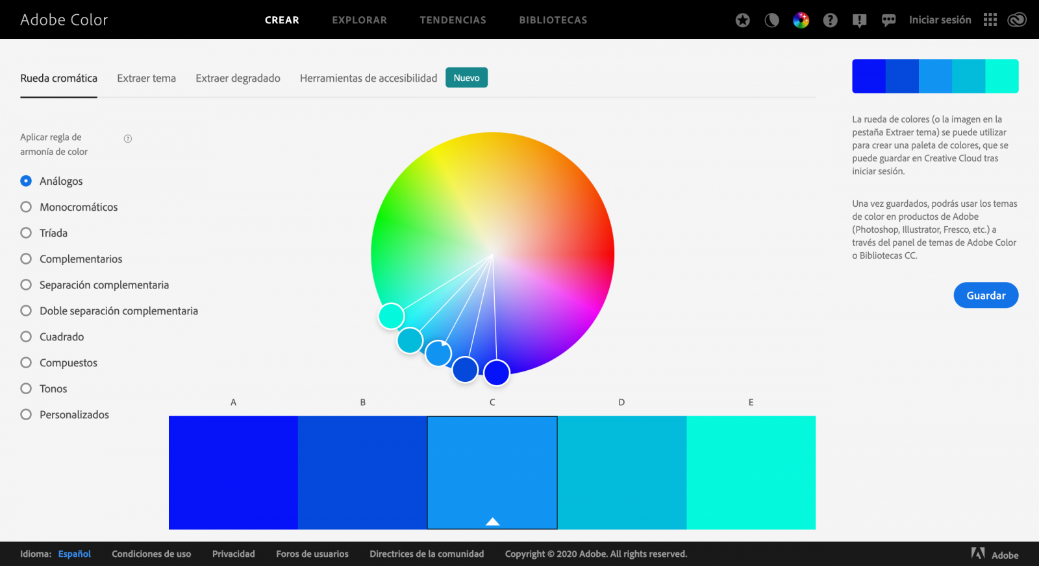This screenshot has height=566, width=1039.
Task: Select the Tríada harmony rule
Action: (x=26, y=233)
